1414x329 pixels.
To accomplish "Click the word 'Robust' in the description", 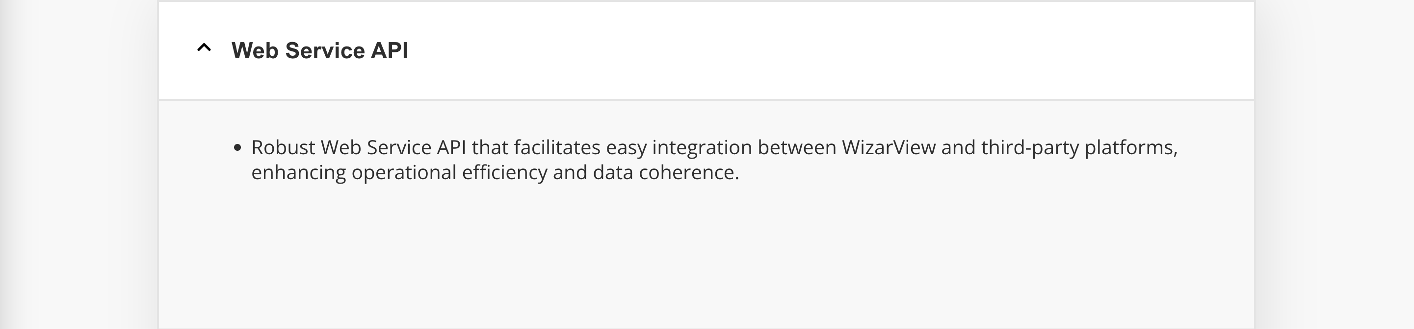I will (x=283, y=147).
